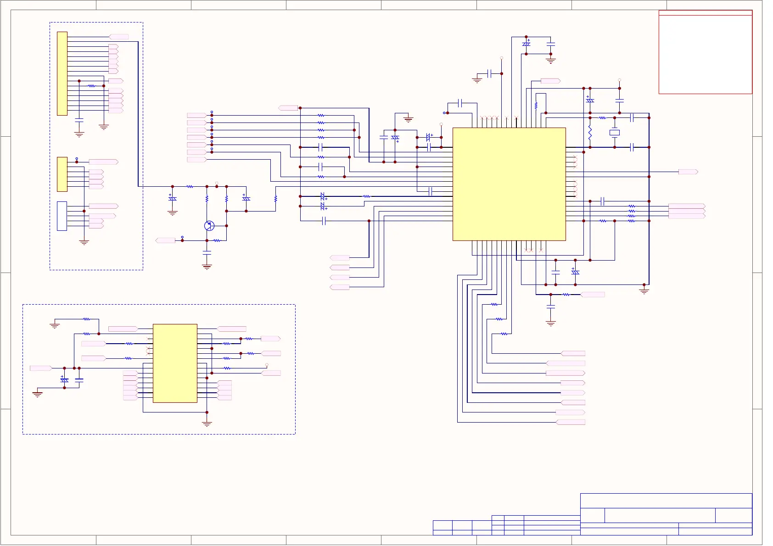
Task: Click the port feeding the transistor's base
Action: point(165,240)
